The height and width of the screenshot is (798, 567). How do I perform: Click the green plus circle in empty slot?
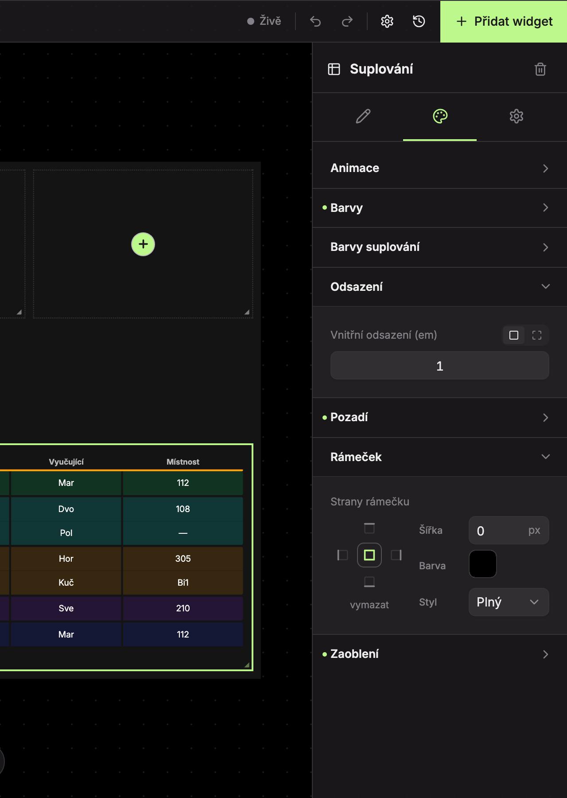click(x=143, y=244)
